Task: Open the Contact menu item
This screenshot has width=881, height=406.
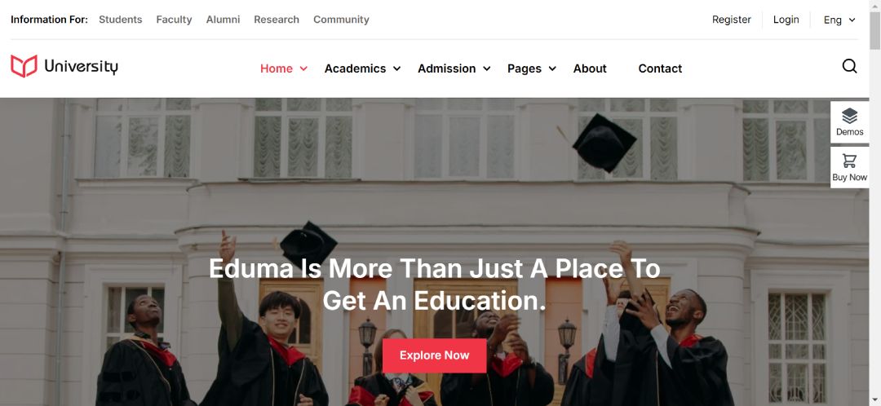Action: coord(660,68)
